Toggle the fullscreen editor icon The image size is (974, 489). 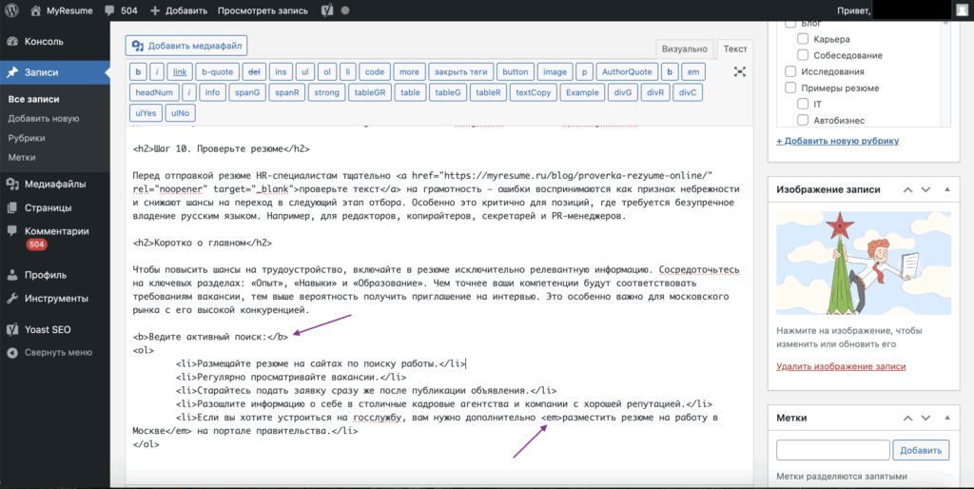pos(739,72)
